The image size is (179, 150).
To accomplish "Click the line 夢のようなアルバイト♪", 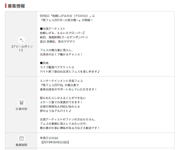I will pos(55,111).
